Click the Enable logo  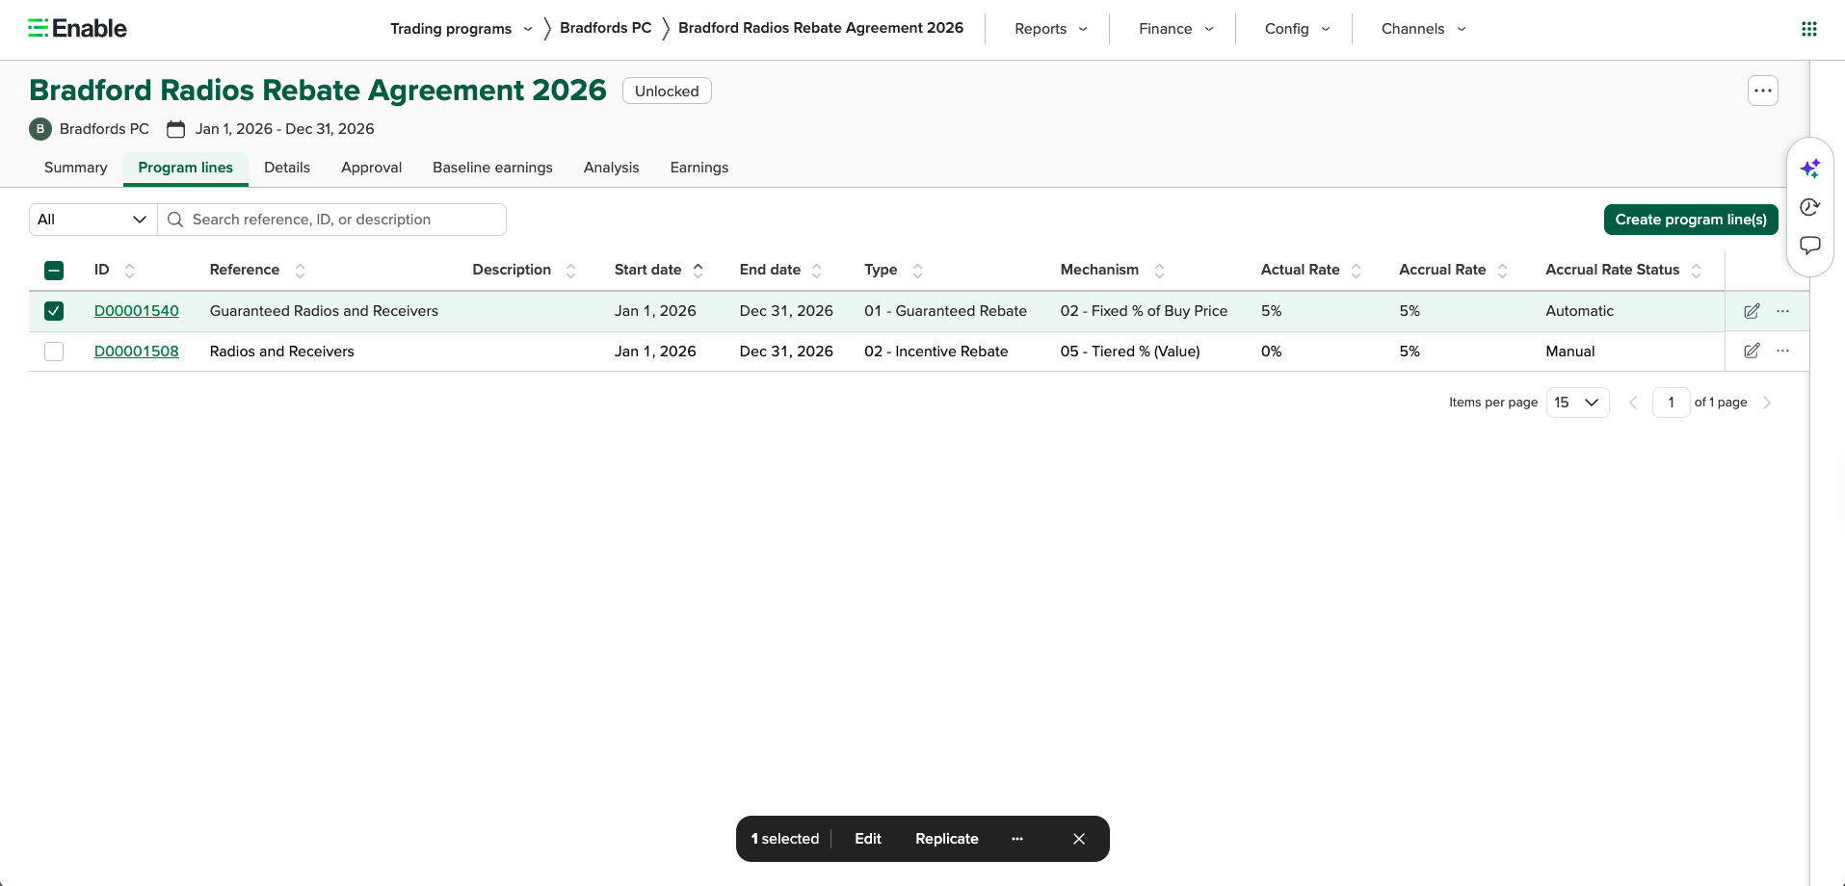(78, 29)
